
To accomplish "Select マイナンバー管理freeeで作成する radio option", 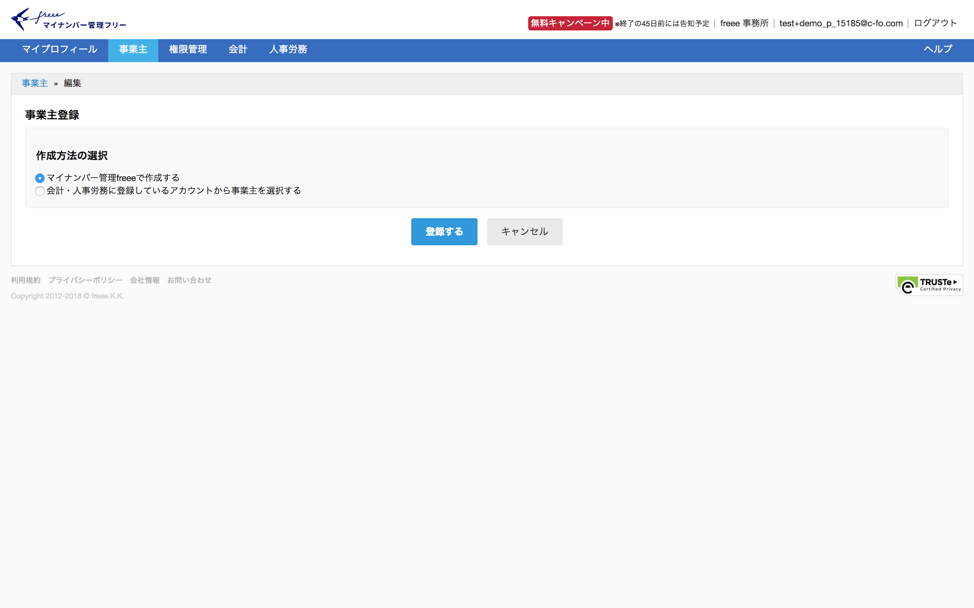I will point(40,178).
